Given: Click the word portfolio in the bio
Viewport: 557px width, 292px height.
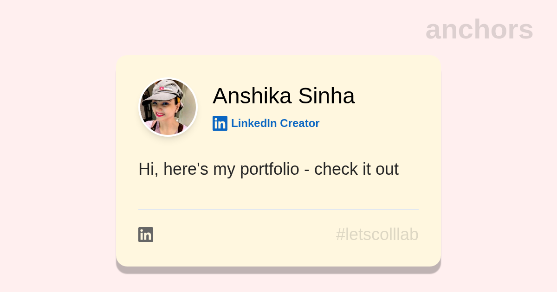Looking at the screenshot, I should pos(269,169).
